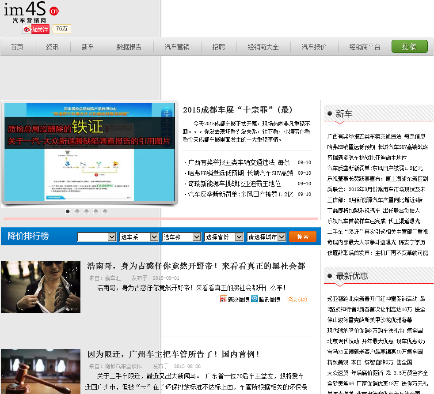
Task: Open the 资讯 menu item
Action: point(52,47)
